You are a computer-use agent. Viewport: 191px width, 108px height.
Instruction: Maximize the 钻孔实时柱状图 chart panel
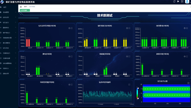[72, 28]
